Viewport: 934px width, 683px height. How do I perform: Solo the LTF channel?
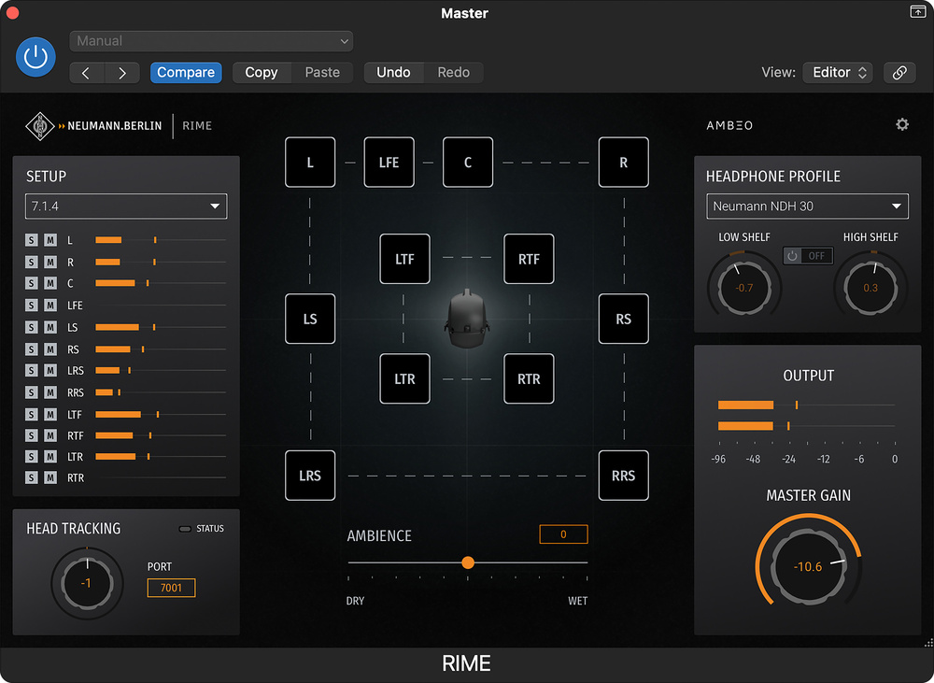point(32,414)
